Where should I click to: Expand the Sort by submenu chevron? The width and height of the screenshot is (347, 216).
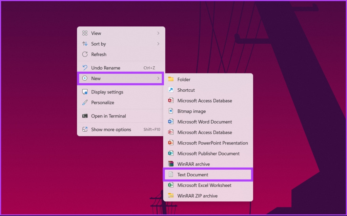tap(158, 44)
